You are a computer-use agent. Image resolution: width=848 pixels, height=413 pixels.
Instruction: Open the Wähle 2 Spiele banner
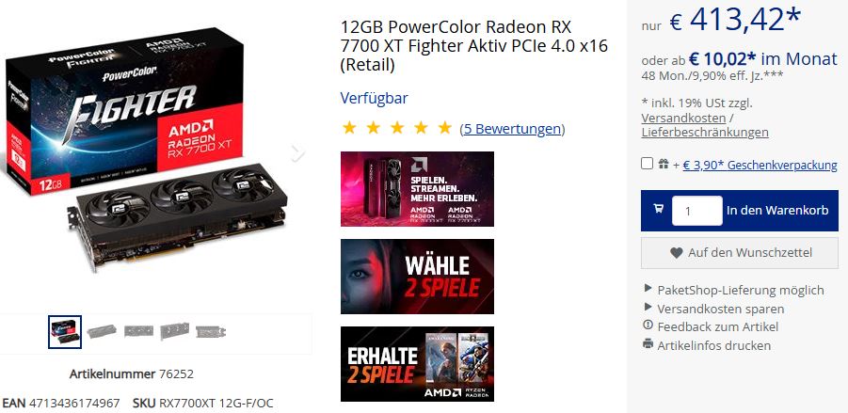(417, 277)
